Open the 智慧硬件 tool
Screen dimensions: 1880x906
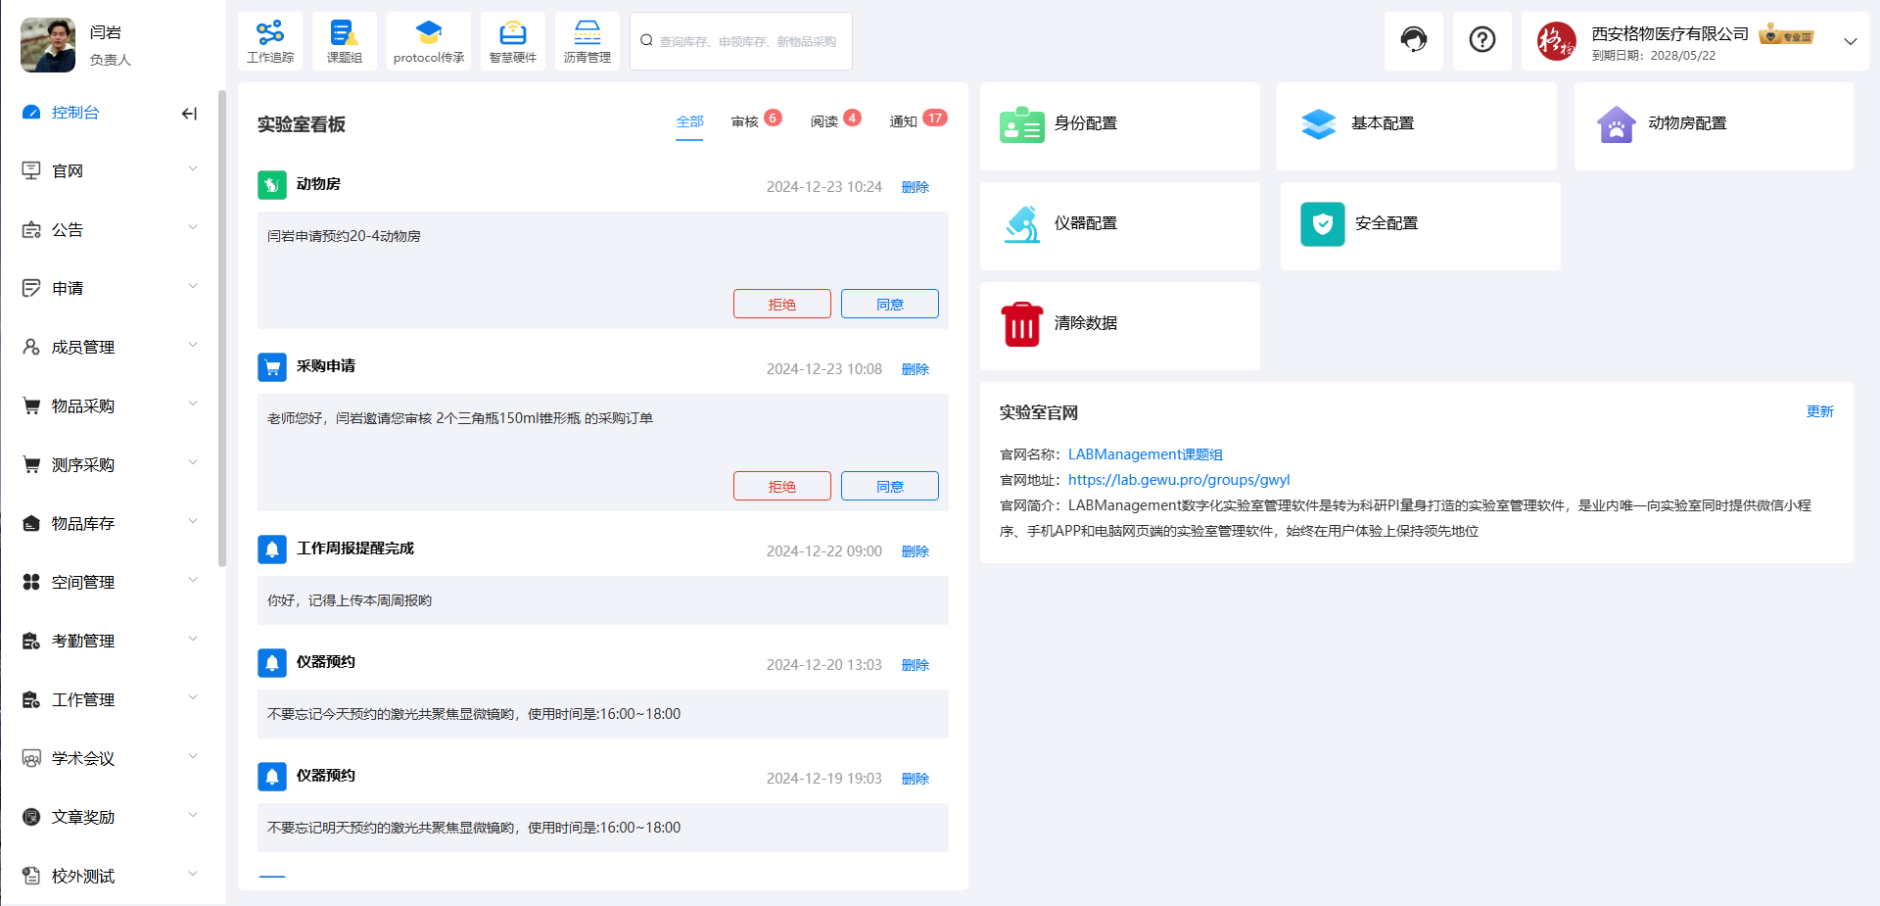click(x=512, y=40)
